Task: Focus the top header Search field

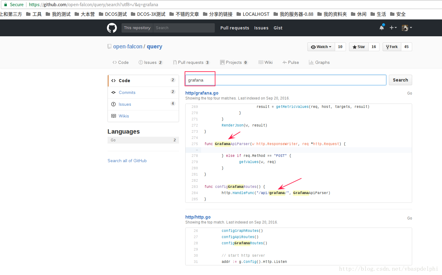Action: [x=184, y=28]
